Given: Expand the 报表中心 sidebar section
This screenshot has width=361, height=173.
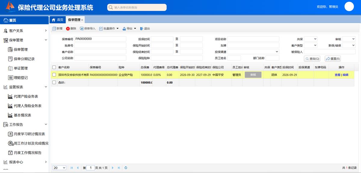Looking at the screenshot, I should (46, 162).
